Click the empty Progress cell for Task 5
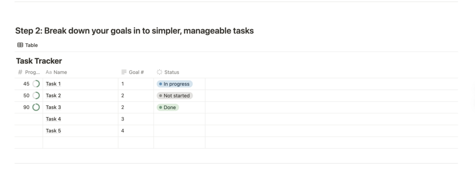Screen dimensions: 475x171 click(29, 131)
